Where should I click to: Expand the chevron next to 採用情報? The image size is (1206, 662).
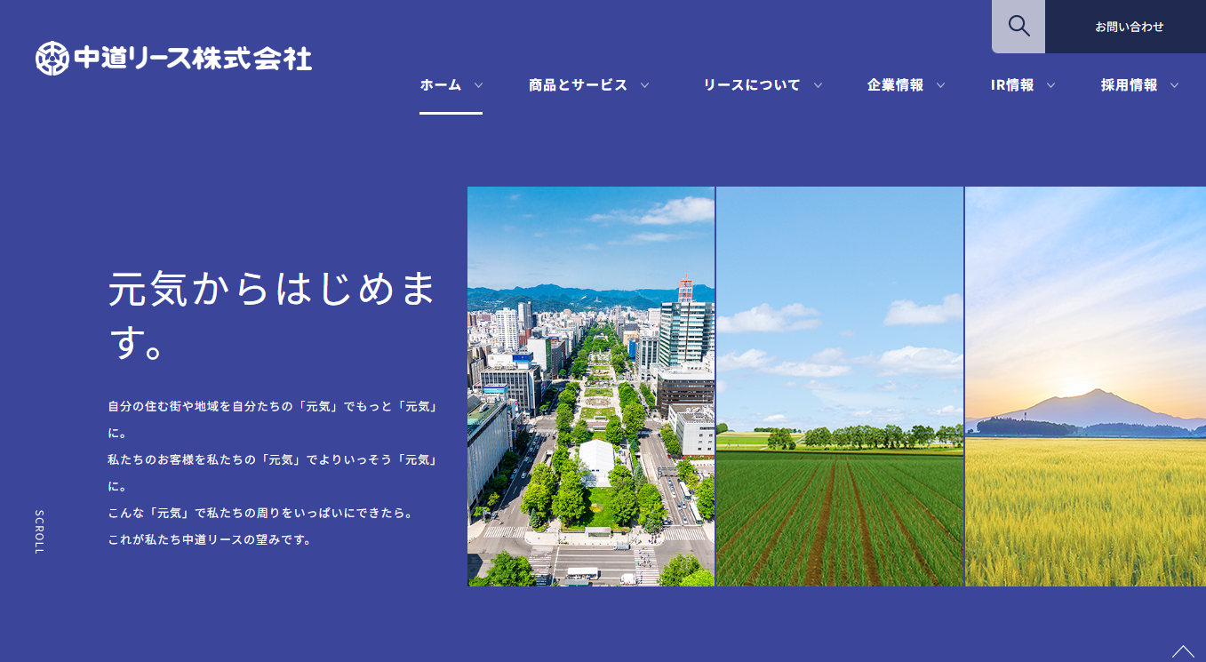pyautogui.click(x=1174, y=85)
